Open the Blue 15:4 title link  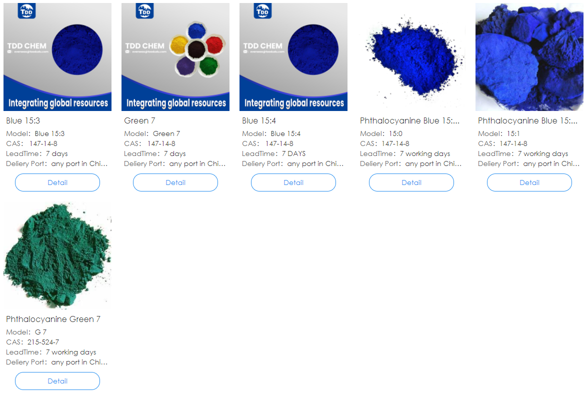click(x=259, y=120)
